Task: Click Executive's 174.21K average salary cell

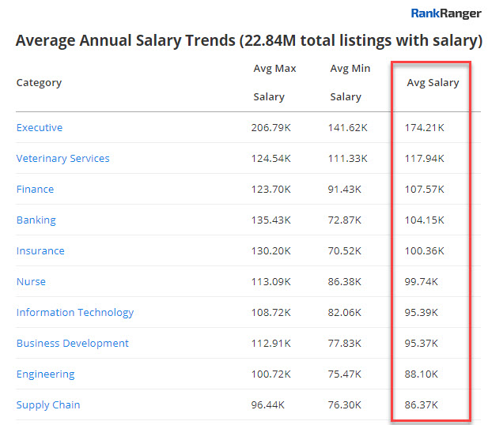Action: pyautogui.click(x=424, y=128)
